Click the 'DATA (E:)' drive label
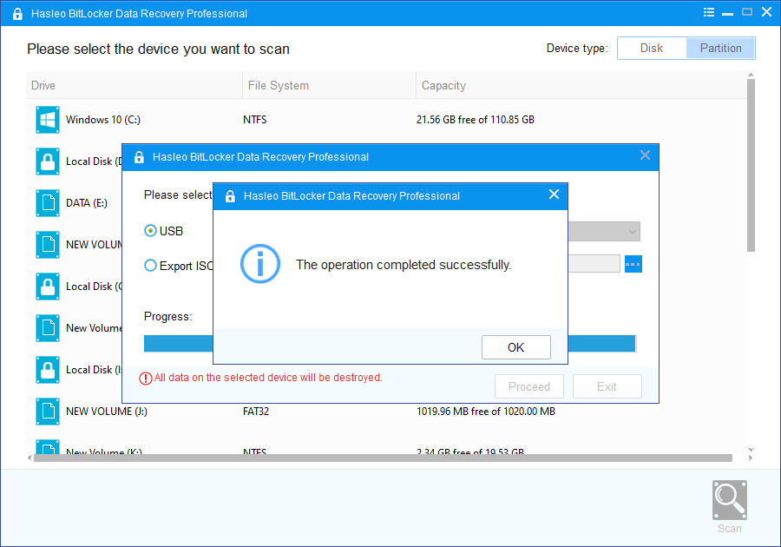The width and height of the screenshot is (781, 547). coord(87,203)
